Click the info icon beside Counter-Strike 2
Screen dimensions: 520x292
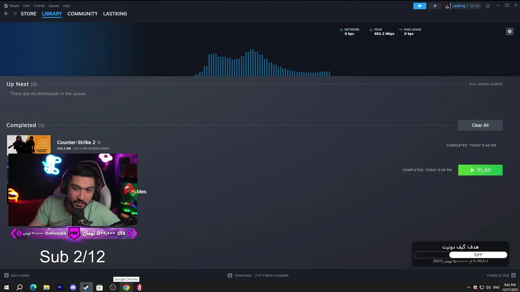point(99,142)
